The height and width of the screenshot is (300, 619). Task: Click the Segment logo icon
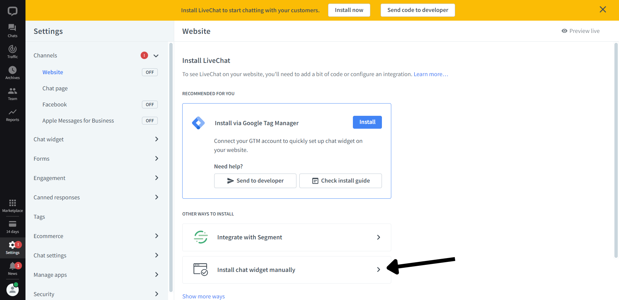click(x=201, y=237)
